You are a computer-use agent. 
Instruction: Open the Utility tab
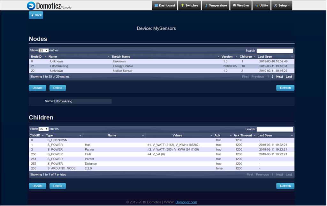262,5
